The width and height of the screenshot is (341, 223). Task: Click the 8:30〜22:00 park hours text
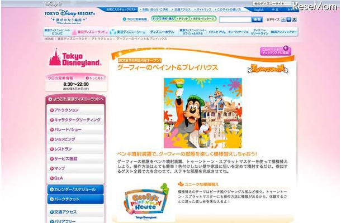point(76,84)
